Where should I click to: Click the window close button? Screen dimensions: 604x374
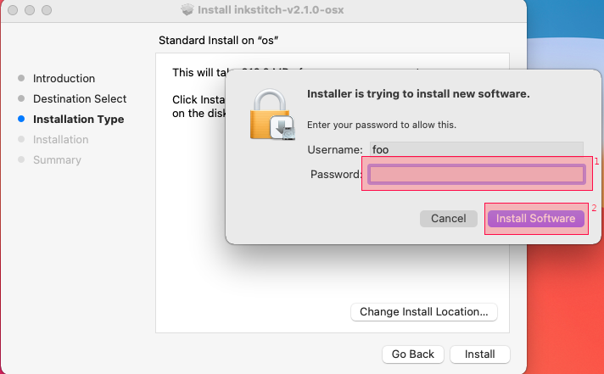tap(13, 10)
